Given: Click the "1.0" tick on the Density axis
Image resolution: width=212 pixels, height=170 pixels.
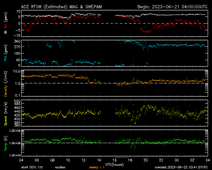Looking at the screenshot, I should [x=18, y=84].
